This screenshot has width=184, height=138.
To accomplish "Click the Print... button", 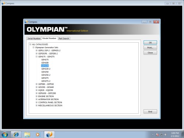I will click(150, 47).
